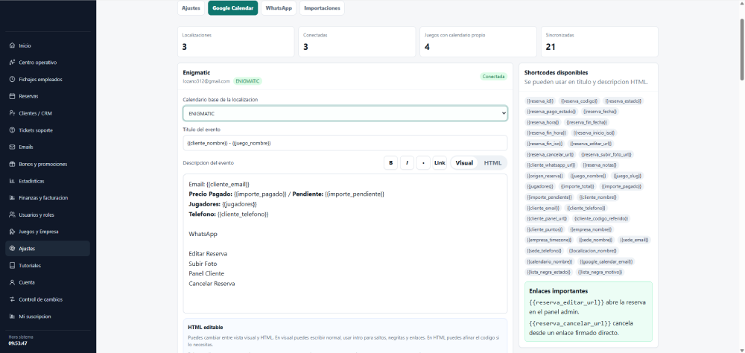Click the Emails envelope icon
Image resolution: width=745 pixels, height=353 pixels.
tap(13, 147)
